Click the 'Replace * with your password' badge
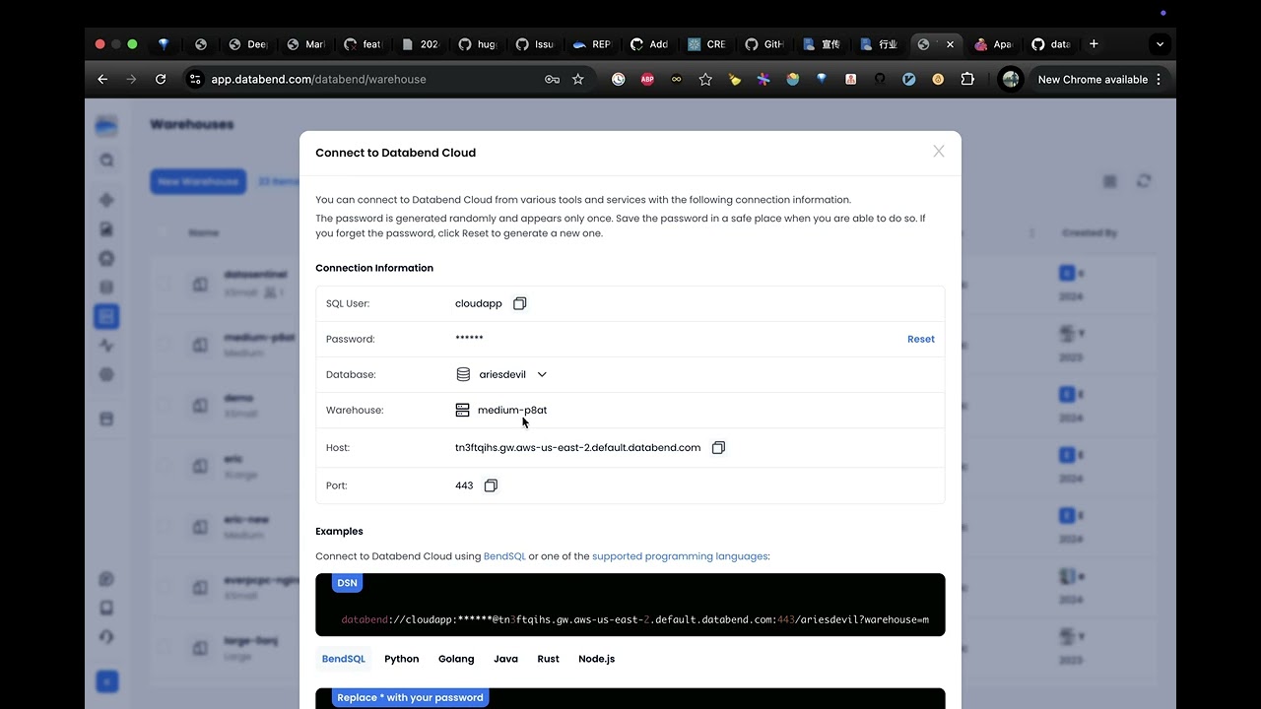 [x=410, y=697]
